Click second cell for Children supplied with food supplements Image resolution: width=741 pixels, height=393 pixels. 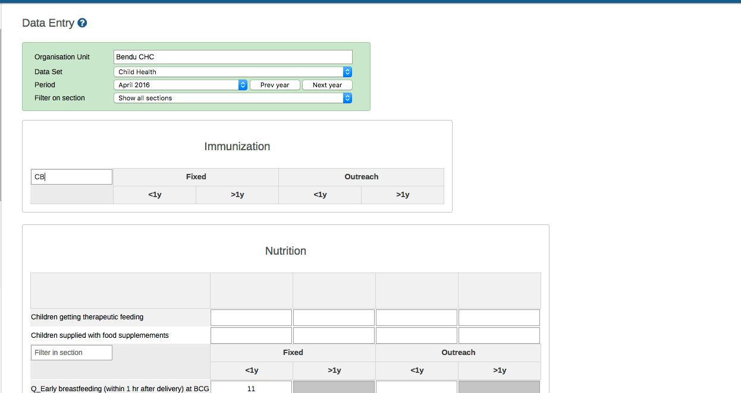click(334, 335)
